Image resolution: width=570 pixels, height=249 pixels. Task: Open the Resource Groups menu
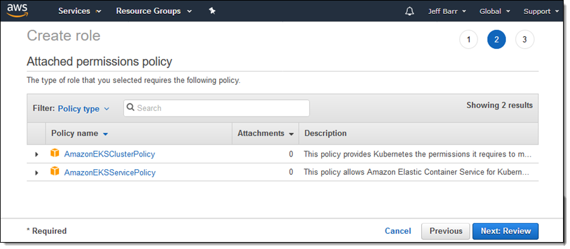tap(154, 11)
